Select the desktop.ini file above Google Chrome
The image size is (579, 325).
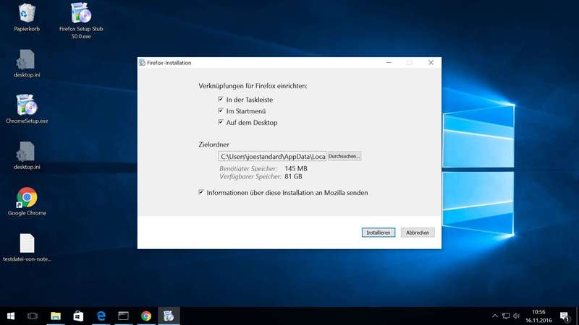point(27,155)
